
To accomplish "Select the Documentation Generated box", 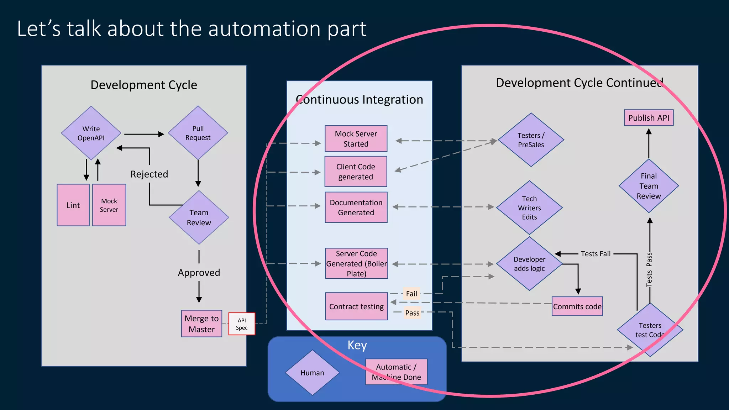I will click(x=356, y=207).
